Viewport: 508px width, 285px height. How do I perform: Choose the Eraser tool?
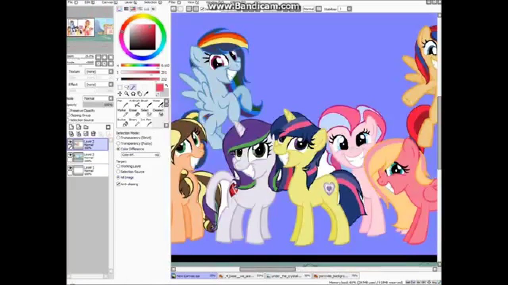click(135, 113)
